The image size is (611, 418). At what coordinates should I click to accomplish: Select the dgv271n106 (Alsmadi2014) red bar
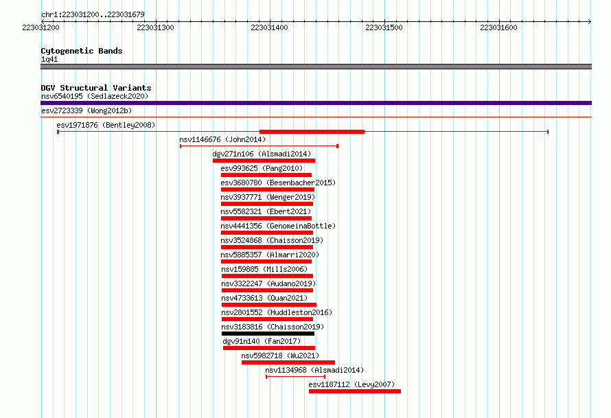point(264,161)
